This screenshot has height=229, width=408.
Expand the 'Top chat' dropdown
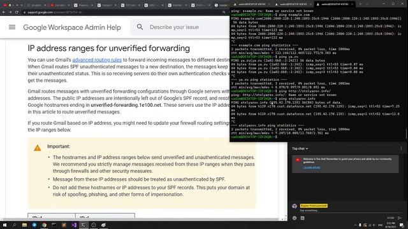tap(300, 148)
